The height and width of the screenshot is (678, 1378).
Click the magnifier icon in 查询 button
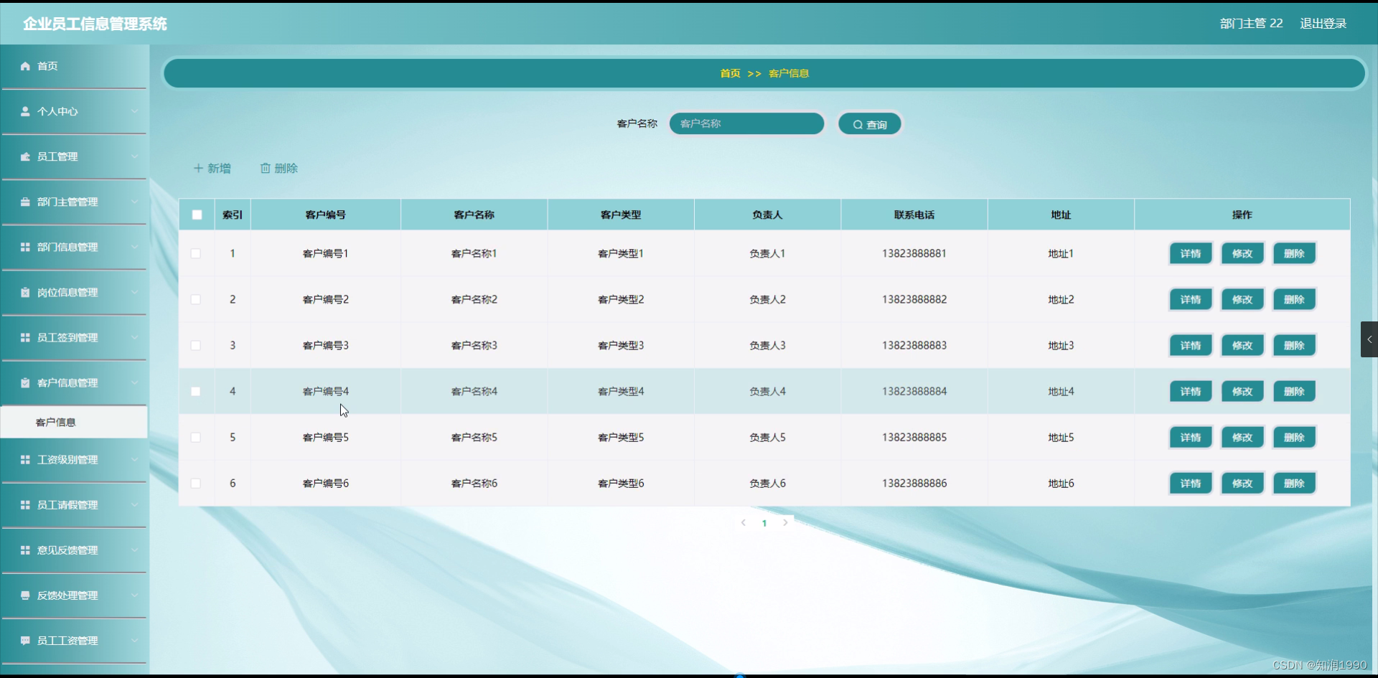tap(857, 123)
